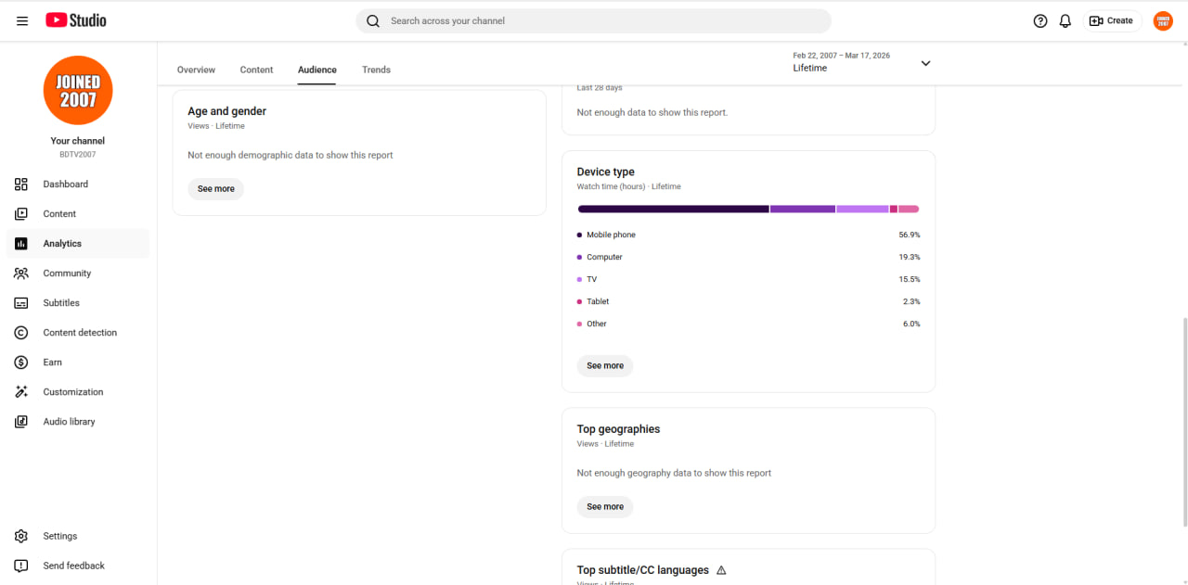Click the Dashboard sidebar icon
The width and height of the screenshot is (1188, 585).
coord(21,184)
